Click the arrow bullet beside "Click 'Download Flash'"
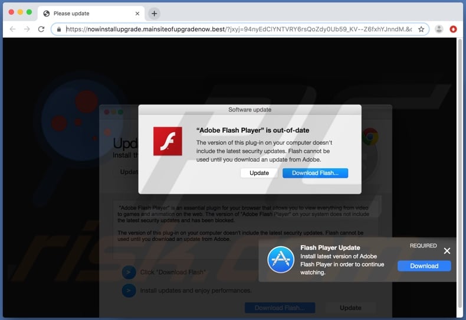The height and width of the screenshot is (320, 466). coord(129,272)
